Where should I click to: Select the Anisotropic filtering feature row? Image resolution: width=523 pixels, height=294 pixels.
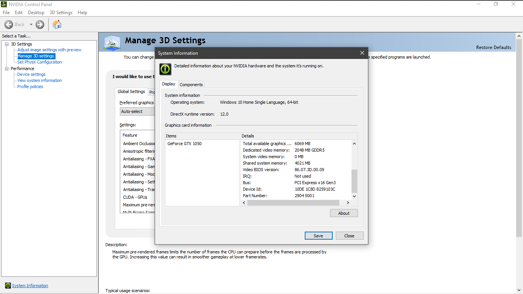pyautogui.click(x=138, y=151)
